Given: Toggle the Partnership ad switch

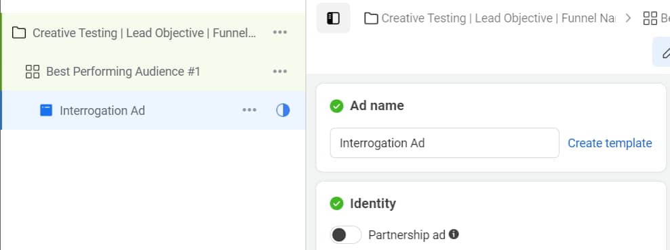Looking at the screenshot, I should pyautogui.click(x=346, y=234).
